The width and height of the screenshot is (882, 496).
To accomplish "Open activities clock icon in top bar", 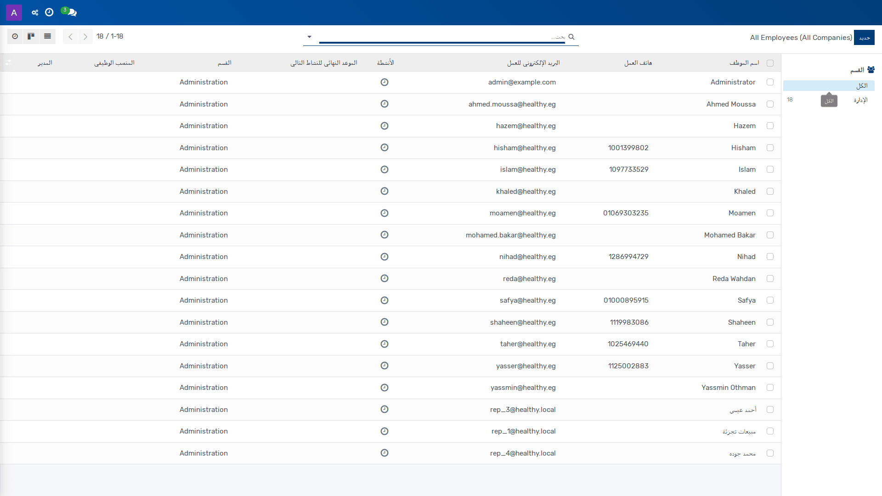I will [x=49, y=12].
